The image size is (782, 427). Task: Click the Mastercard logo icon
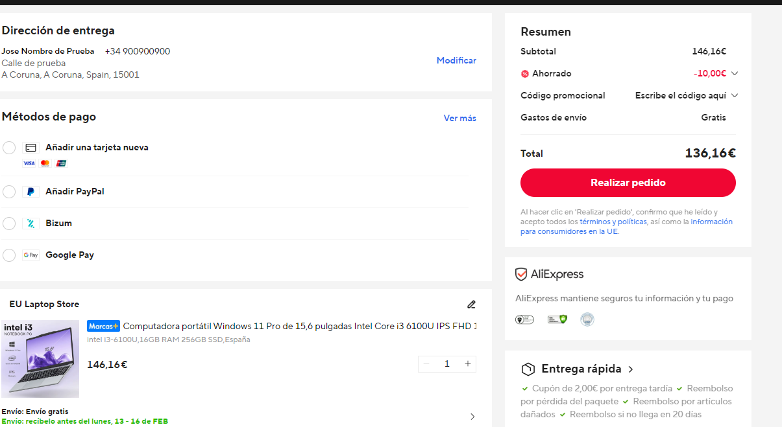tap(45, 163)
